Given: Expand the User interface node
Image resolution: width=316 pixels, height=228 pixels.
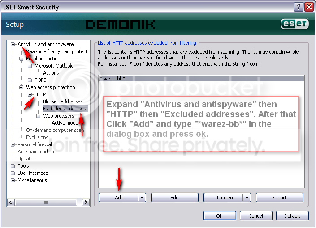Looking at the screenshot, I should click(x=13, y=173).
